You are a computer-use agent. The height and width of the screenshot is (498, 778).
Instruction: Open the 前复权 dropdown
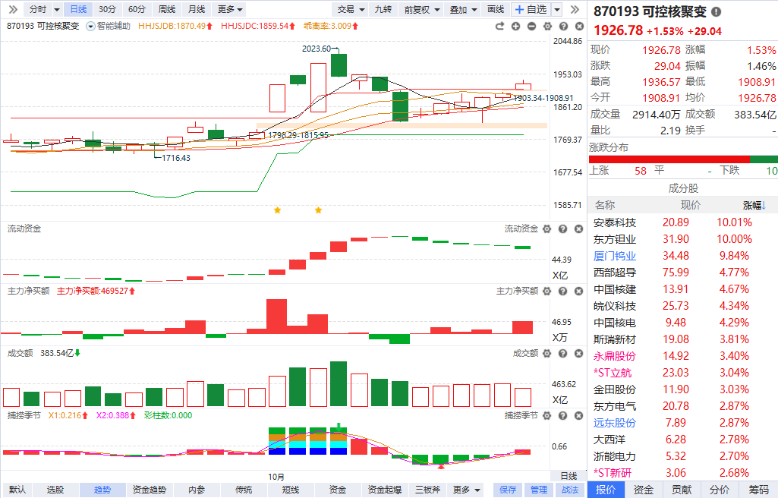click(x=420, y=9)
